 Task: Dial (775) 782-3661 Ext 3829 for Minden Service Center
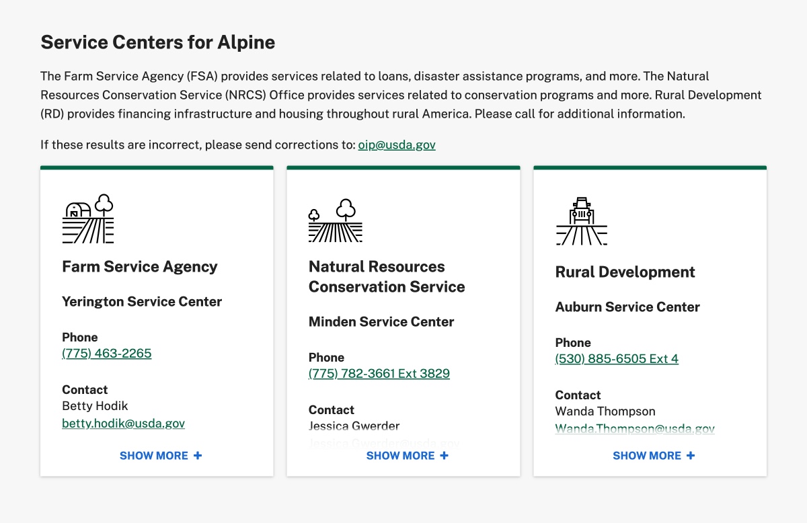click(379, 373)
